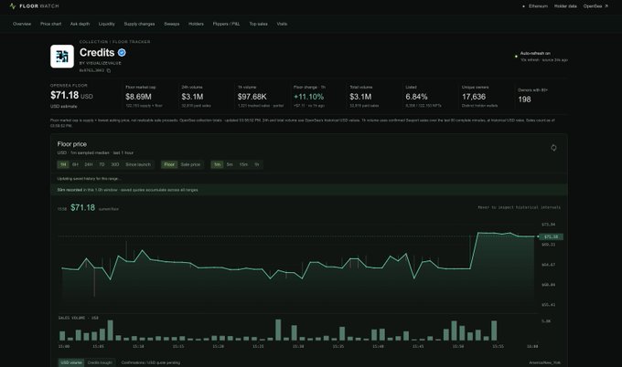Switch chart to Sale price mode
This screenshot has width=622, height=367.
(190, 164)
